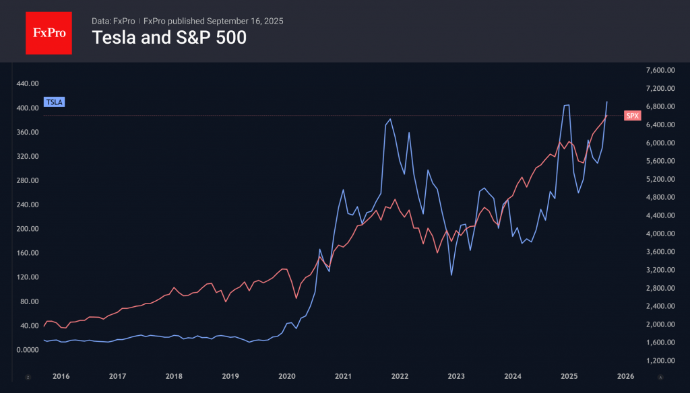Click the 2023 year label on time axis

[456, 376]
